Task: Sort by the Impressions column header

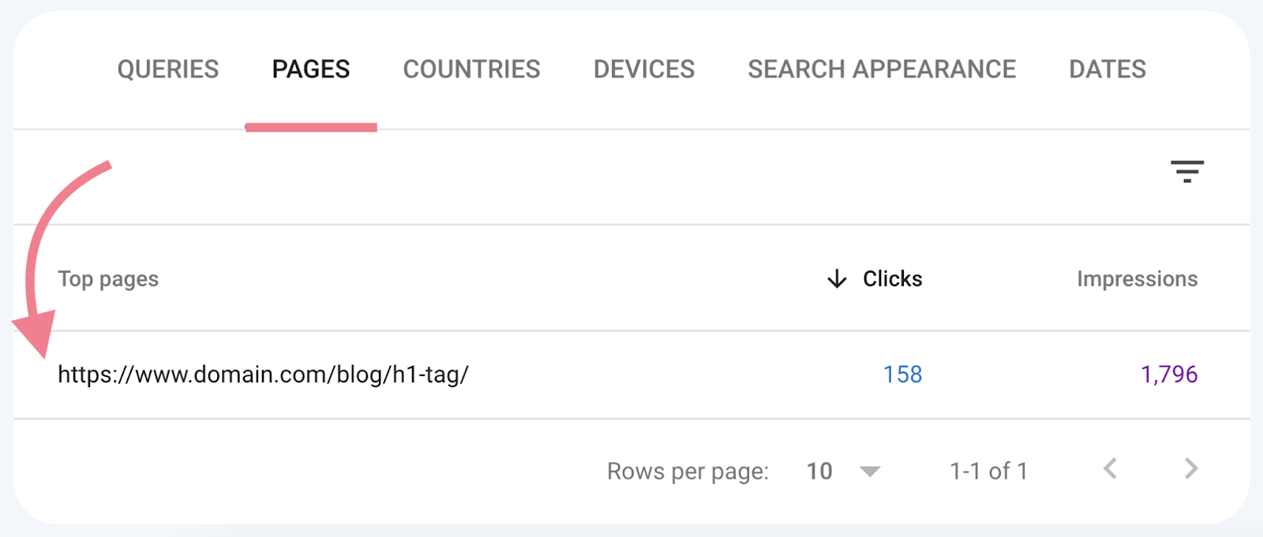Action: click(1137, 278)
